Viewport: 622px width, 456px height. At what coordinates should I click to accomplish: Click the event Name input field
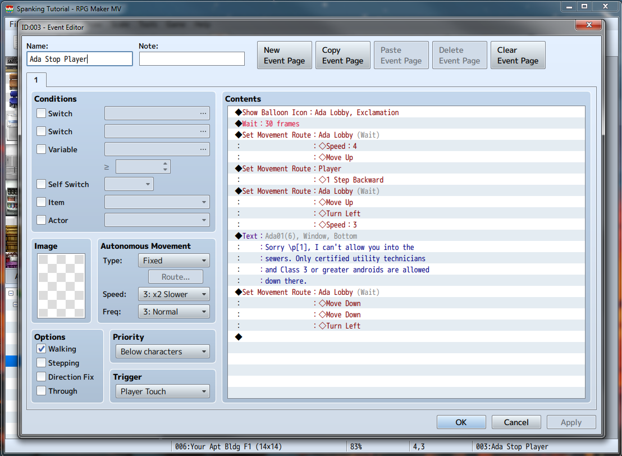click(x=80, y=59)
